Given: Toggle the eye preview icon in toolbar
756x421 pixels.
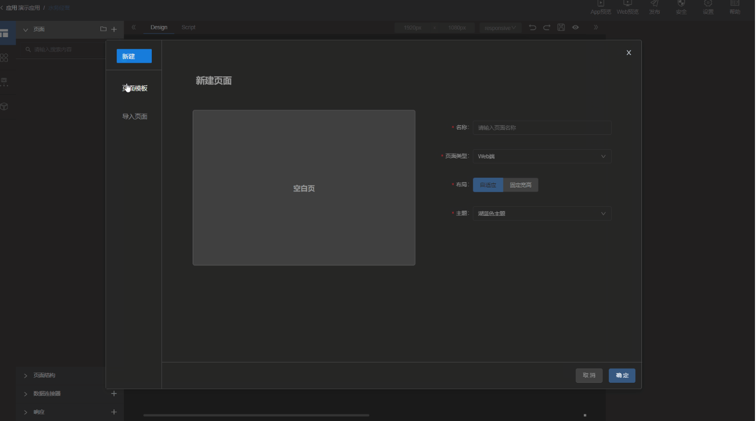Looking at the screenshot, I should pos(576,27).
